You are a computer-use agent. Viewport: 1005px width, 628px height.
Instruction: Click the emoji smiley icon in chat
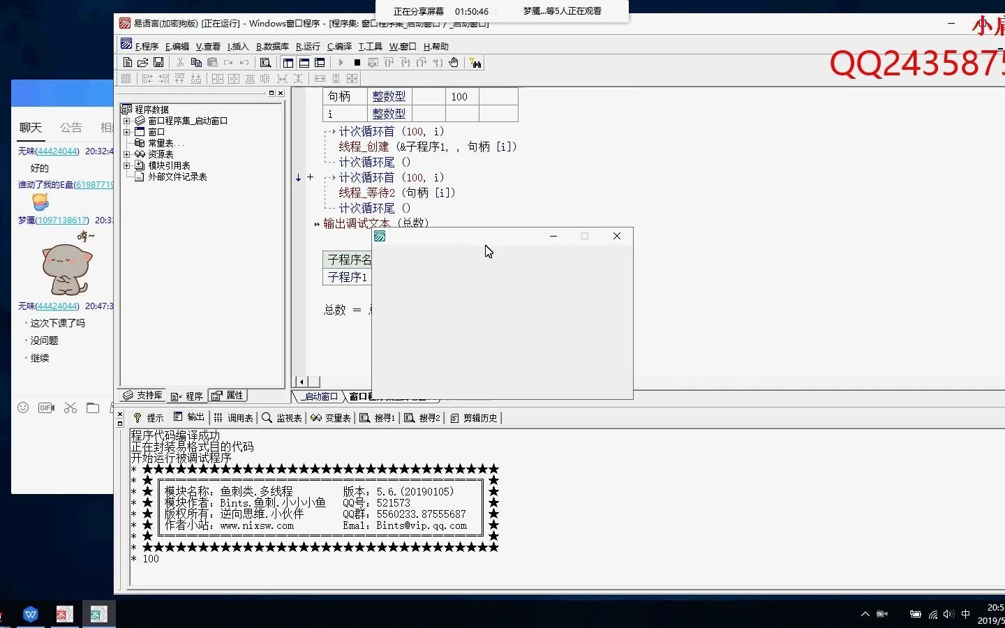(23, 408)
